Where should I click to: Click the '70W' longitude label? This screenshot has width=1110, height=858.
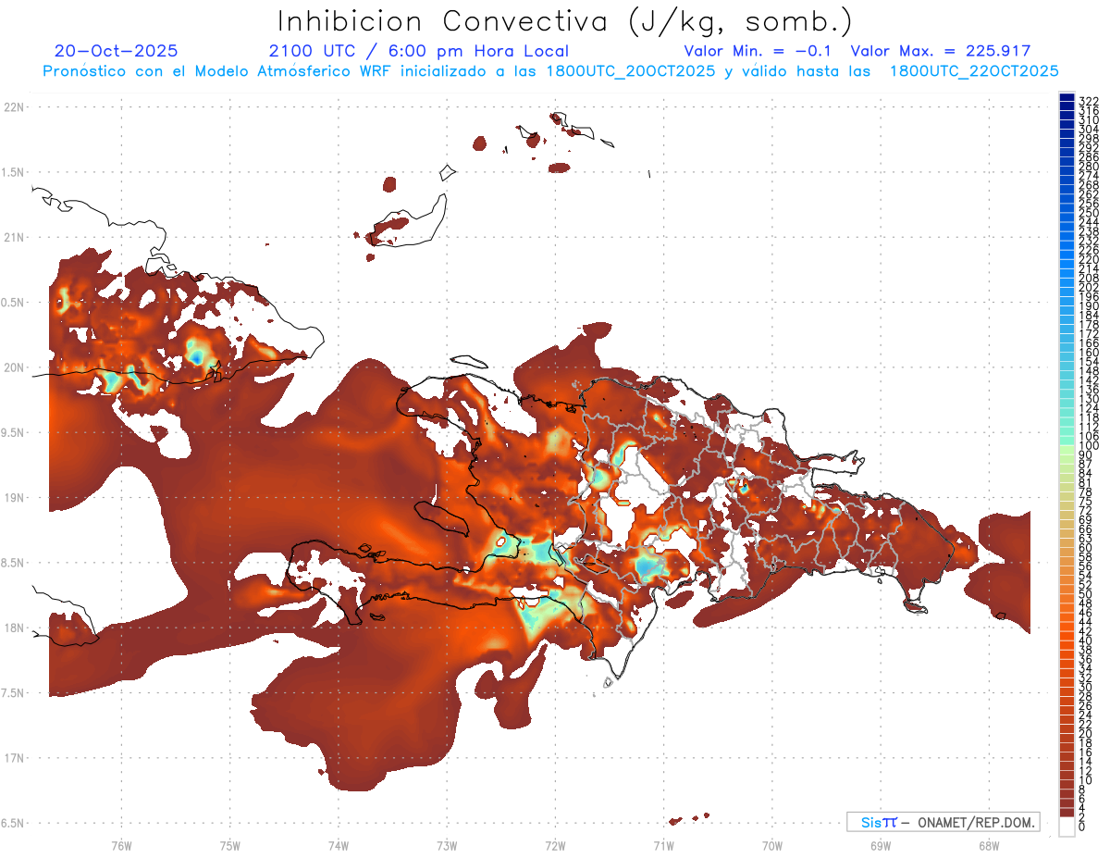click(772, 845)
